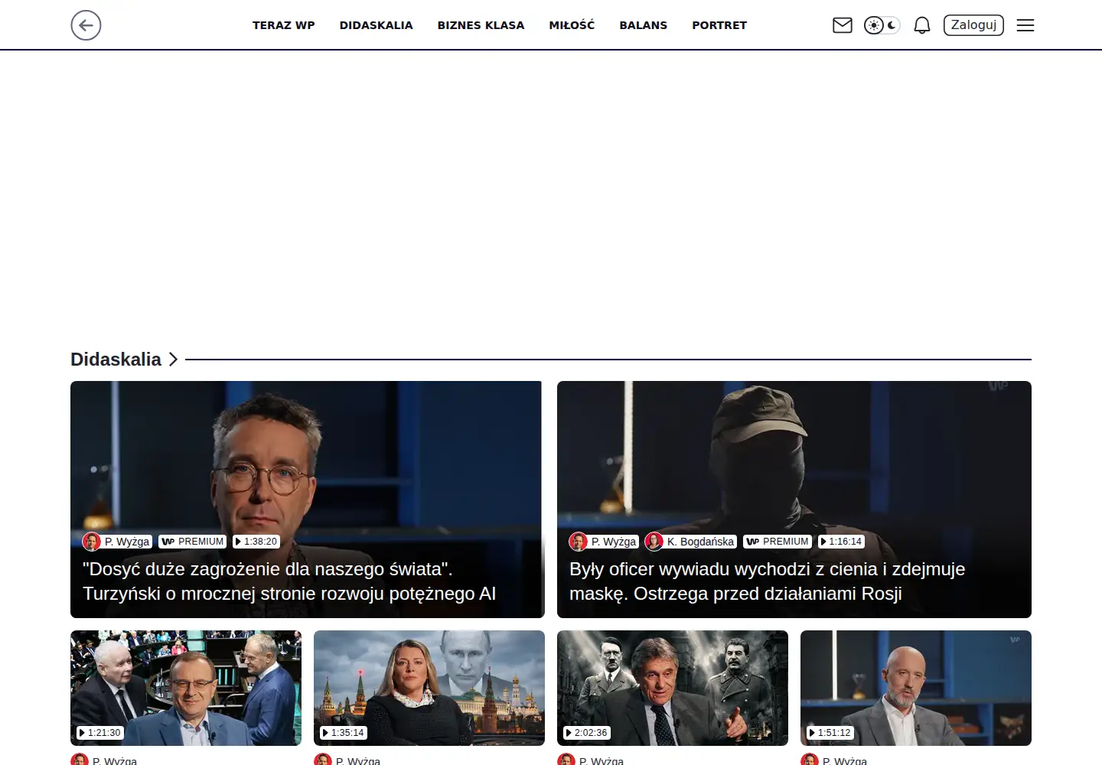Open the DIDASKALIA nav item
The height and width of the screenshot is (765, 1102).
(x=377, y=25)
